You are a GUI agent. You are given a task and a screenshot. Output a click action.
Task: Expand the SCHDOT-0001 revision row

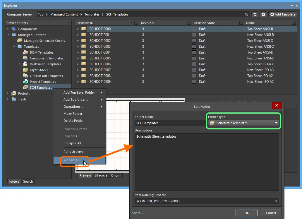(78, 35)
